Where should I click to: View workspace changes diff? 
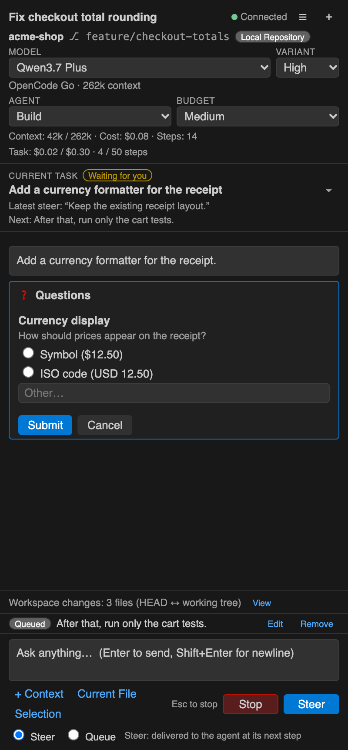[262, 603]
